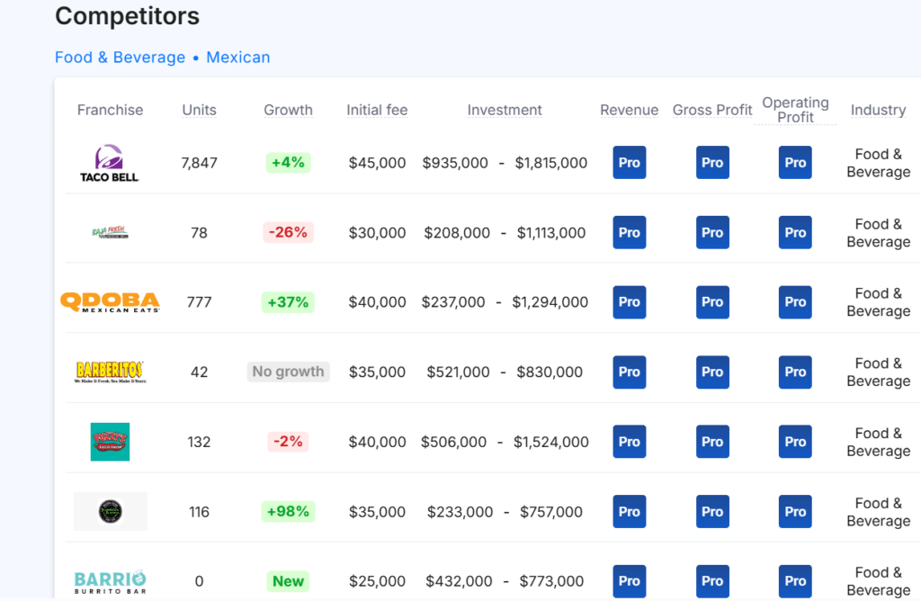Click Revenue Pro button in the 132-unit row
The image size is (921, 601).
point(629,442)
